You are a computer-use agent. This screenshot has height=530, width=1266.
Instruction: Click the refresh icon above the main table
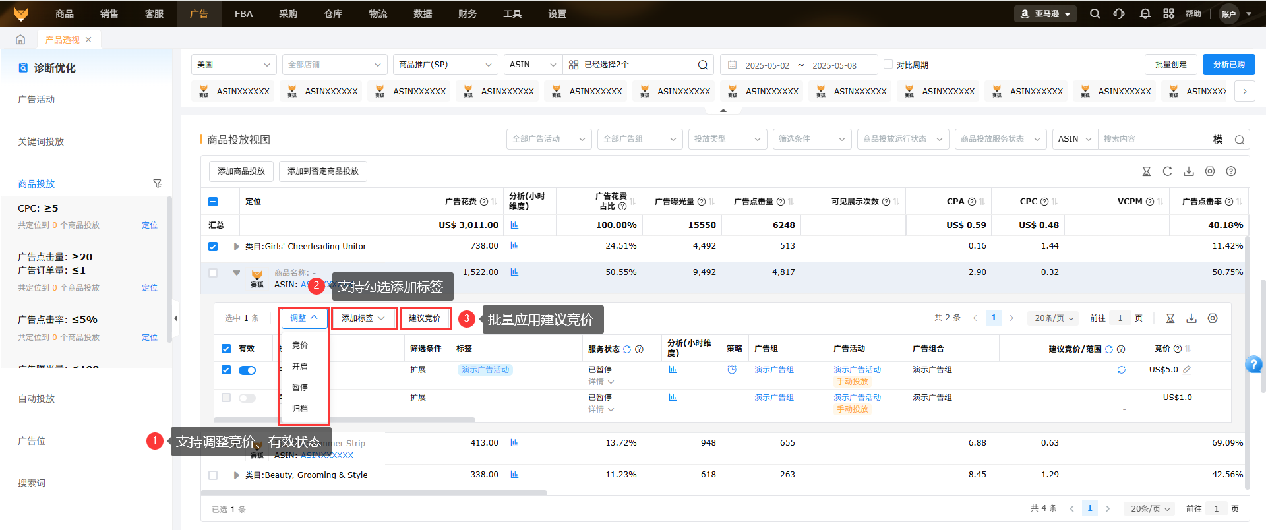(1167, 171)
